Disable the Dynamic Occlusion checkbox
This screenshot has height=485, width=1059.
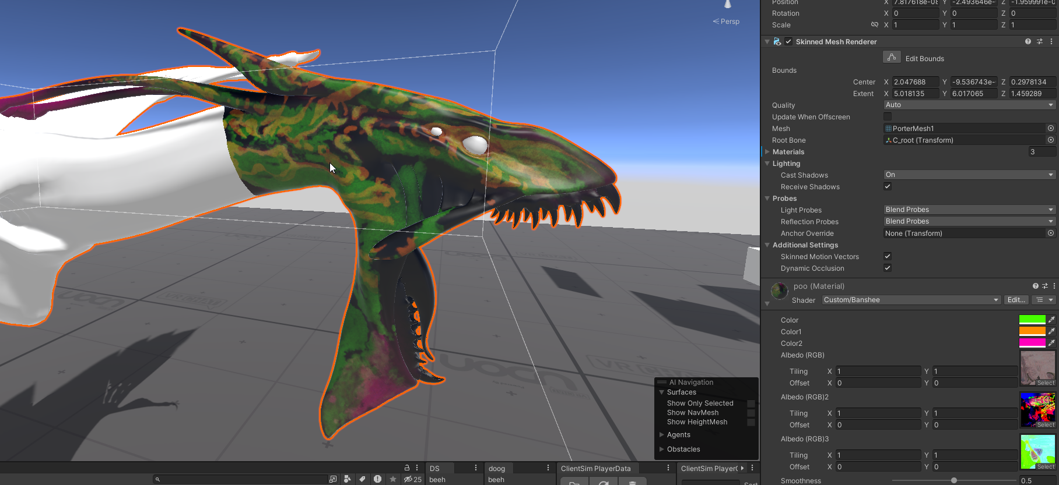click(x=888, y=268)
